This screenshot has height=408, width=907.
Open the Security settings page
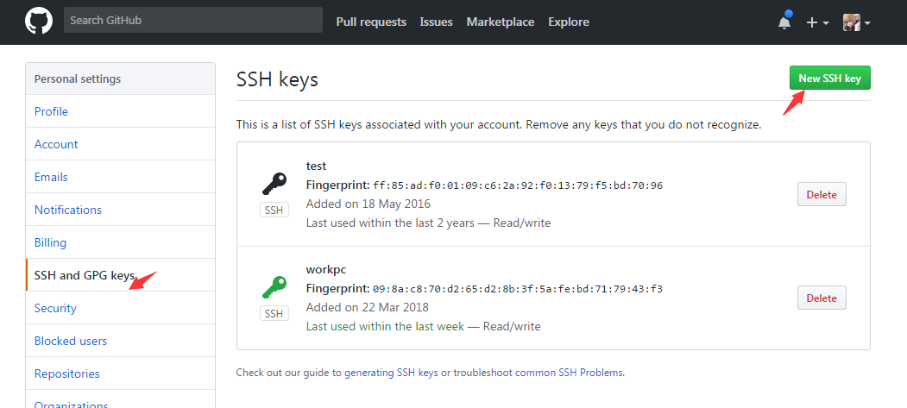click(55, 308)
